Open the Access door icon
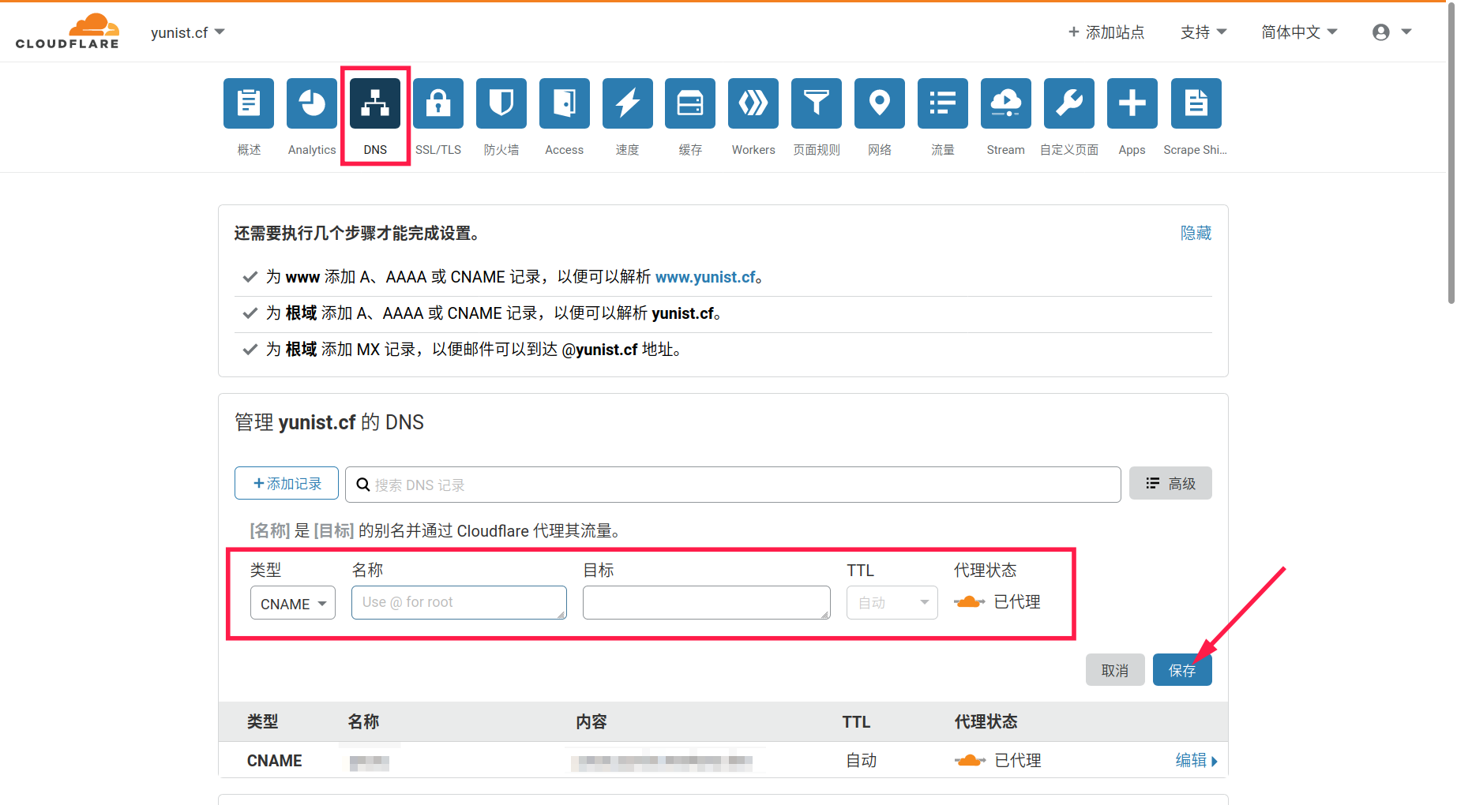Screen dimensions: 1457x805 [565, 103]
